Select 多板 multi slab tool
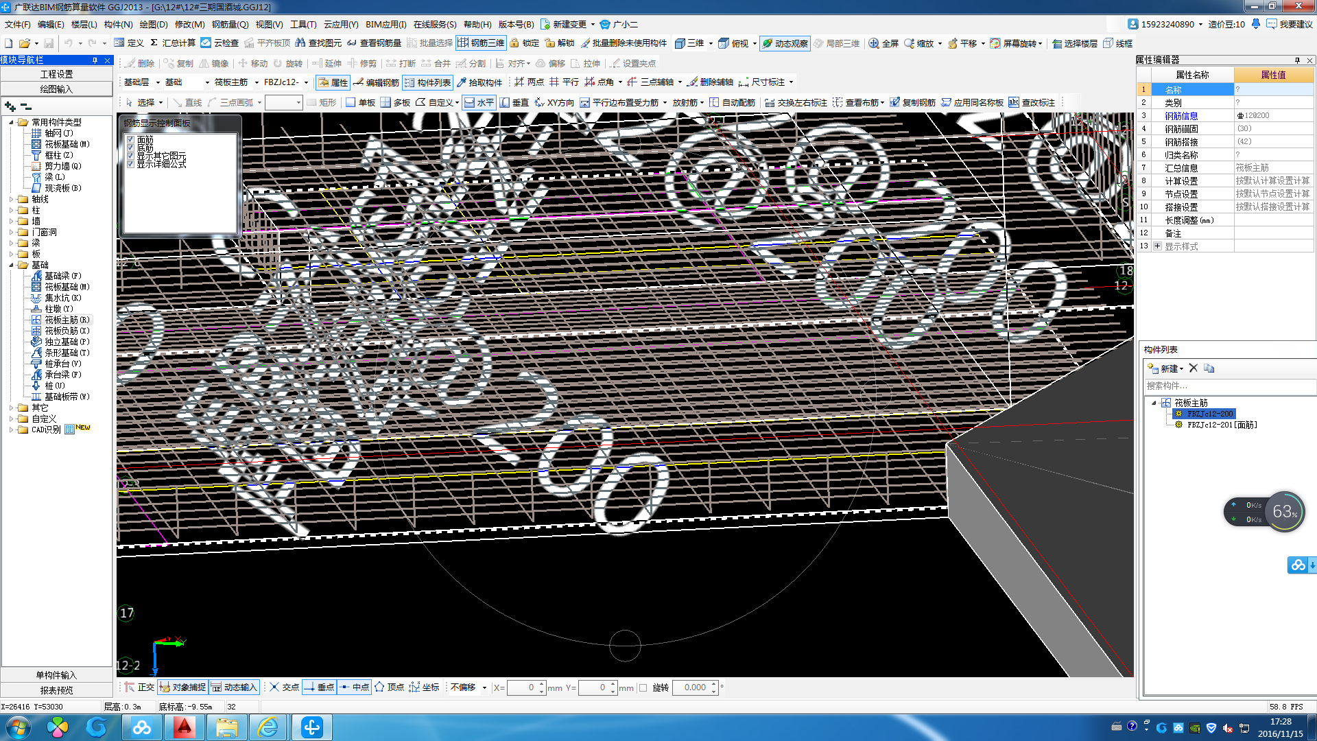Screen dimensions: 1317x741 point(396,102)
